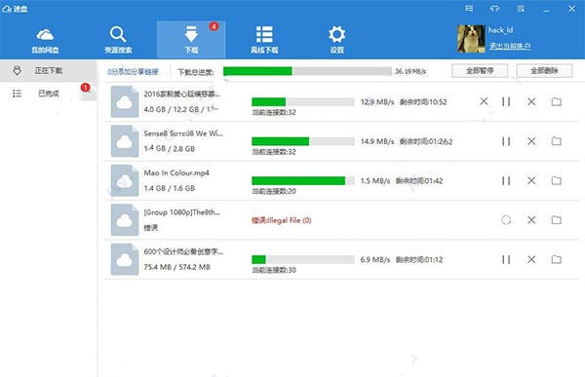Screen dimensions: 585x377
Task: Click the 下载总进度 overall progress bar
Action: pyautogui.click(x=307, y=71)
